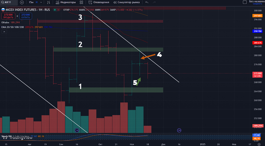Click the orange 297.681 EMA price label
Viewport: 265px width, 146px height.
pos(257,16)
